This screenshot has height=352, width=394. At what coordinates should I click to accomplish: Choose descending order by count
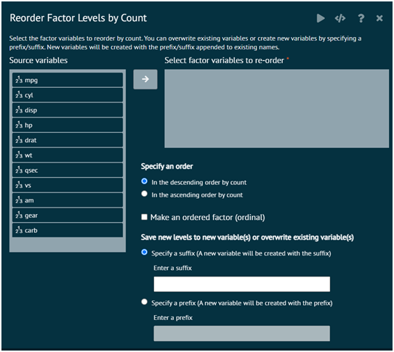[x=144, y=181]
